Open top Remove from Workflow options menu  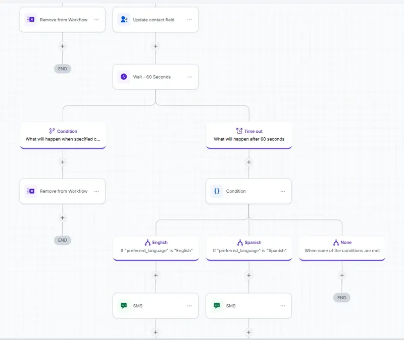pyautogui.click(x=96, y=20)
